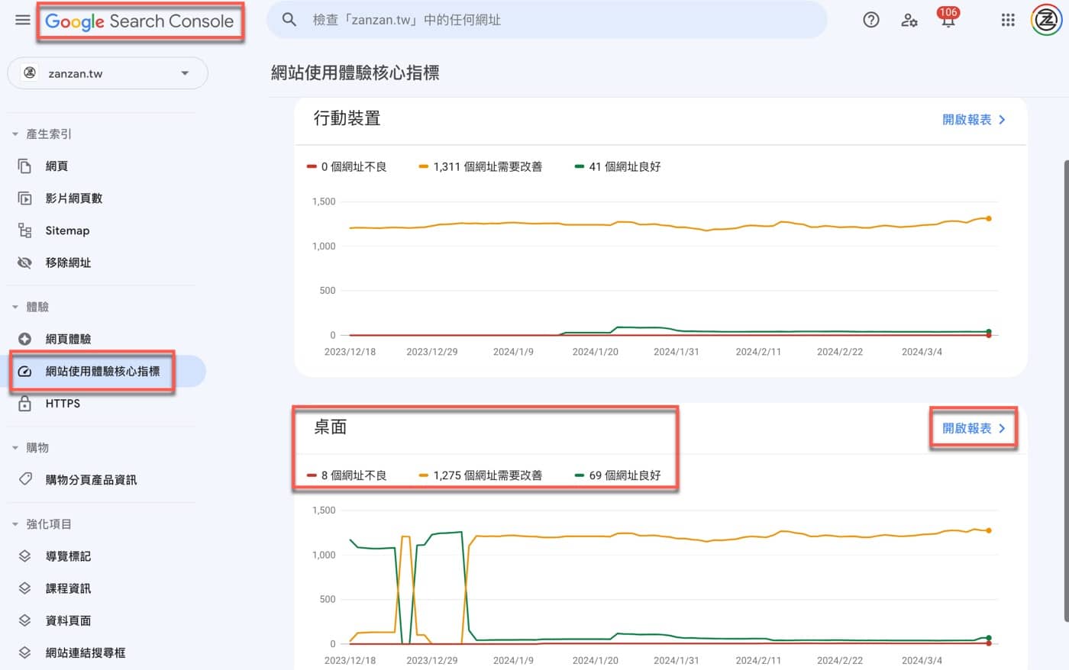Open the zanzan.tw property dropdown
Viewport: 1069px width, 670px height.
(108, 73)
